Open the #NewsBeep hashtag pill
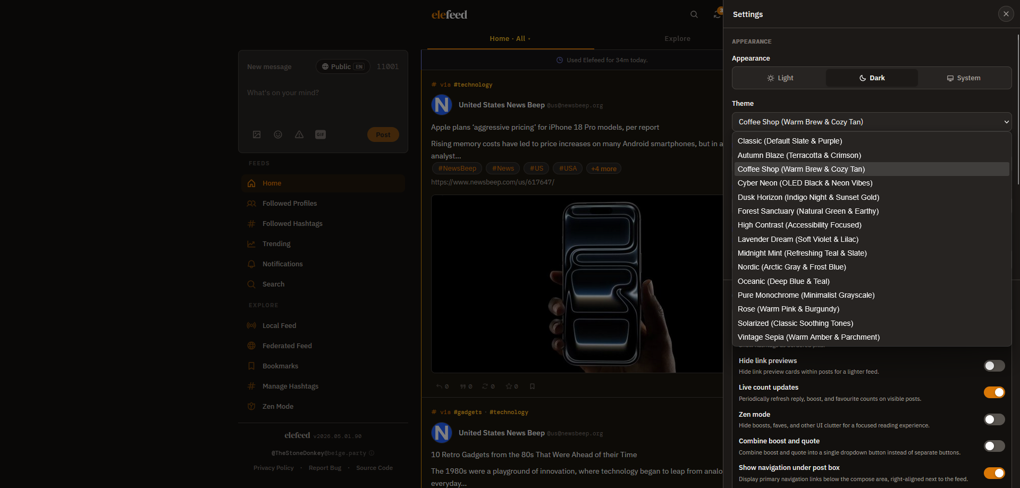Screen dimensions: 1020x488 [x=457, y=169]
